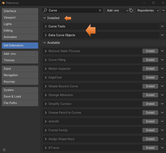Open options arrow next to BTracer Install
The image size is (166, 153).
(162, 148)
